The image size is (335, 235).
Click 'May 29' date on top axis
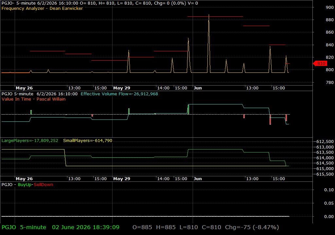tap(122, 88)
